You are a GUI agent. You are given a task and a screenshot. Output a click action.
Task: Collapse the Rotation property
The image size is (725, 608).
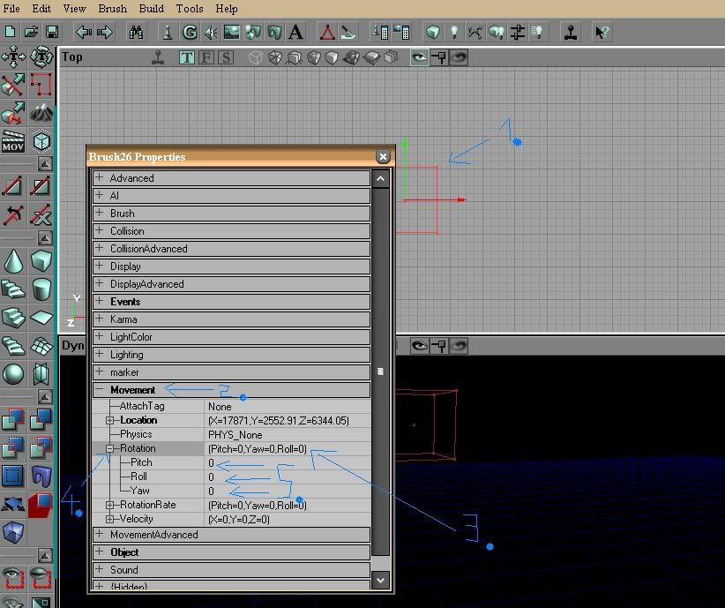[x=109, y=448]
